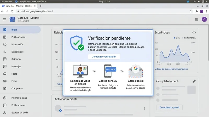Switch to the Café Sol - Madrid tab
The image size is (209, 117).
19,6
